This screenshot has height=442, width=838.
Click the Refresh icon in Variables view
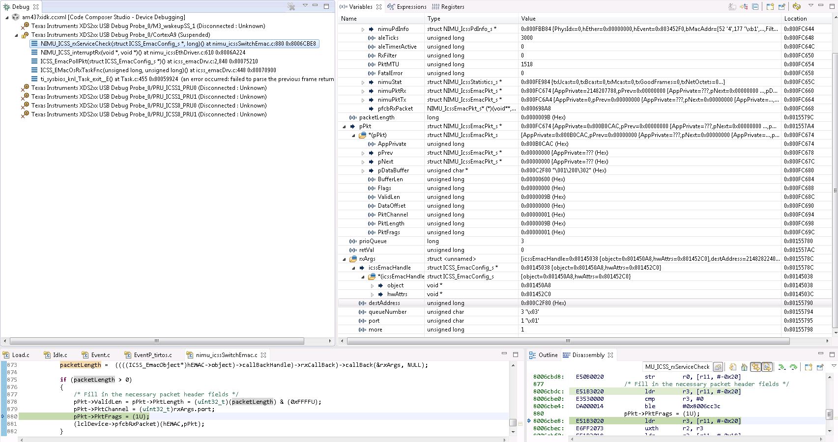click(797, 7)
